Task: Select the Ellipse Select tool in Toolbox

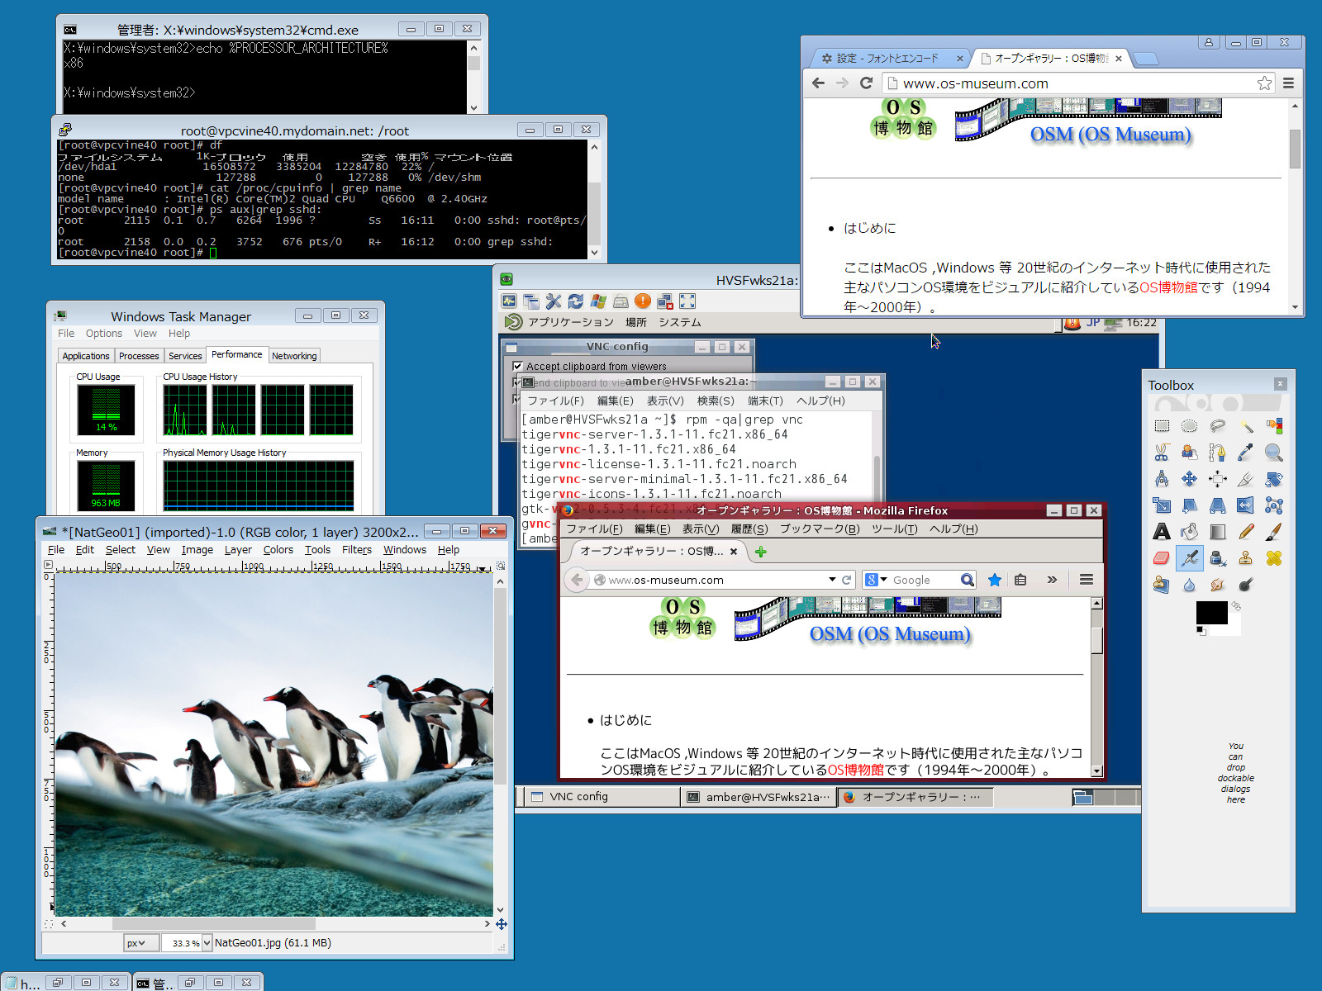Action: [1190, 426]
